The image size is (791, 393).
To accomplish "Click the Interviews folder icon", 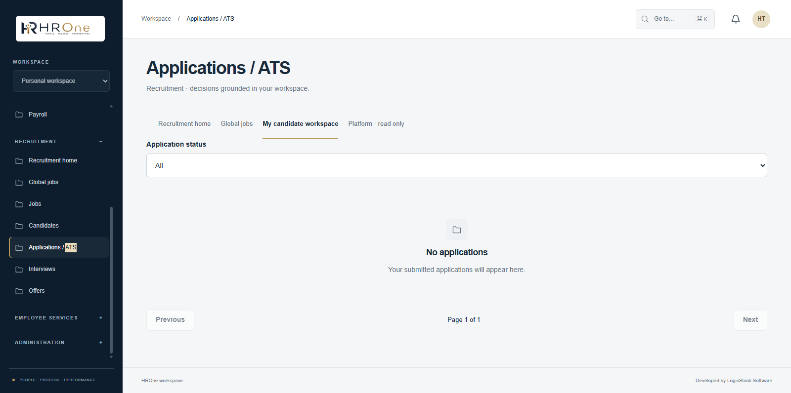I will click(19, 269).
